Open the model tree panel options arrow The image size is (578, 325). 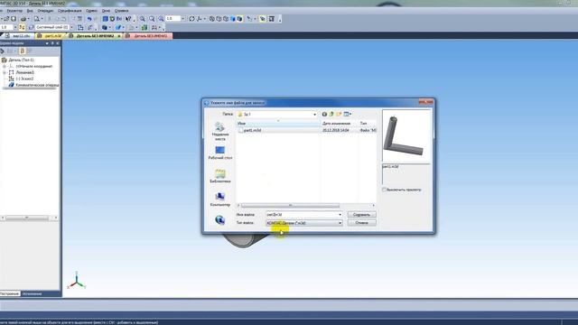pos(47,43)
